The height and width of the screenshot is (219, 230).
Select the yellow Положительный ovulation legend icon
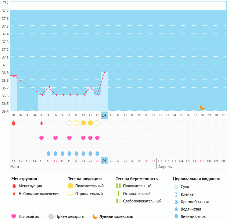71,186
